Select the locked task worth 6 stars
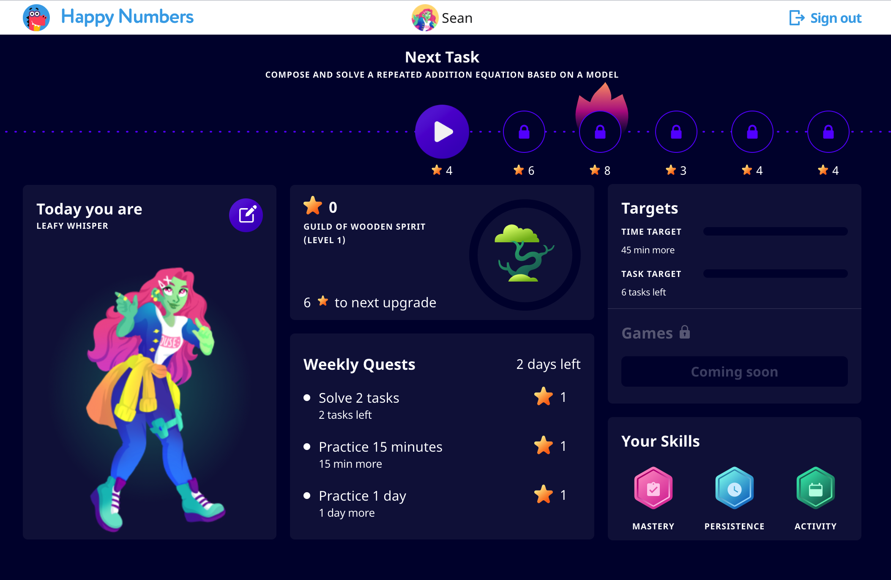 [524, 132]
